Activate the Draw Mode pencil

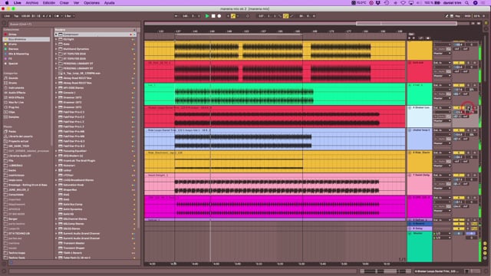tap(447, 16)
